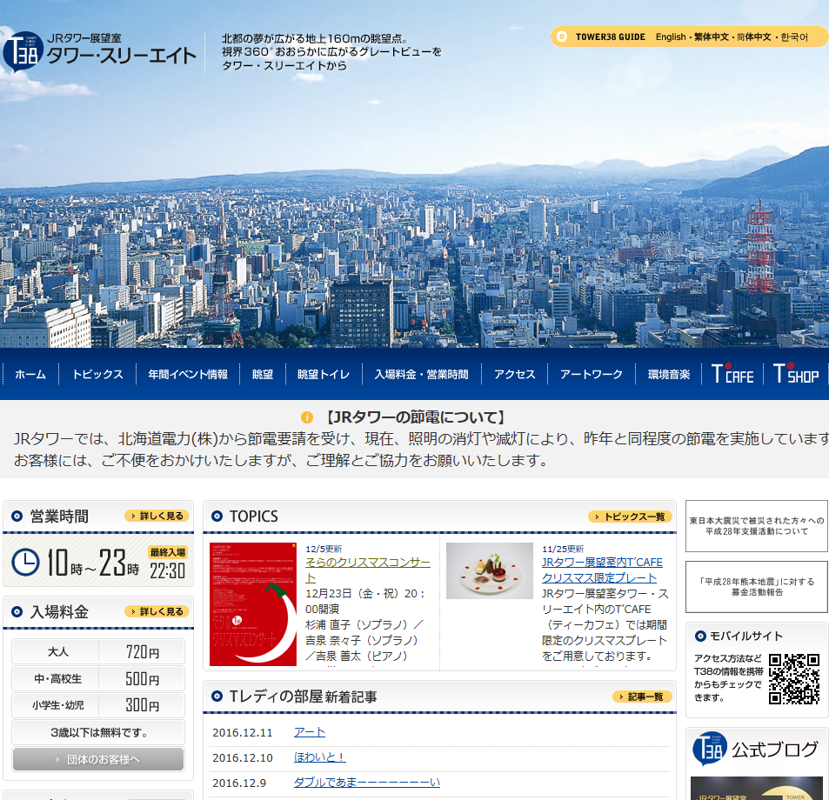Click 詳しく見る button for 入場料金
The width and height of the screenshot is (829, 800).
(157, 611)
